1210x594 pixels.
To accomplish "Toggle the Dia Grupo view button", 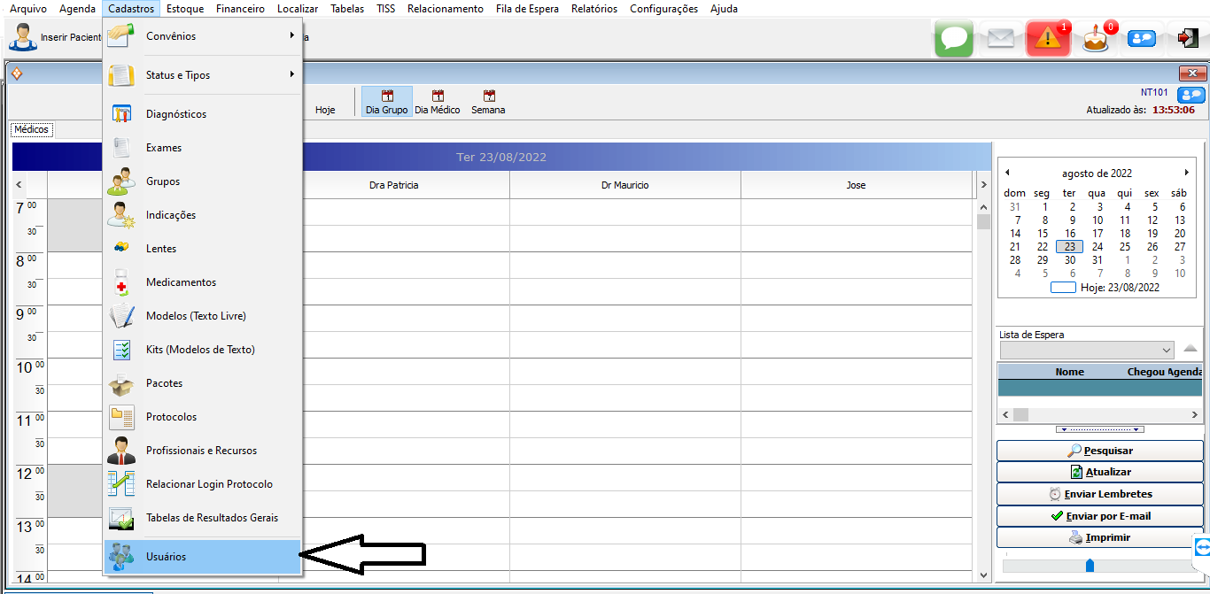I will (x=386, y=102).
